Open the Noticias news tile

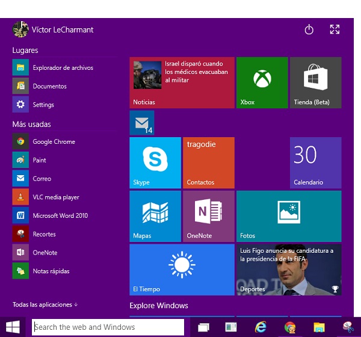point(182,82)
